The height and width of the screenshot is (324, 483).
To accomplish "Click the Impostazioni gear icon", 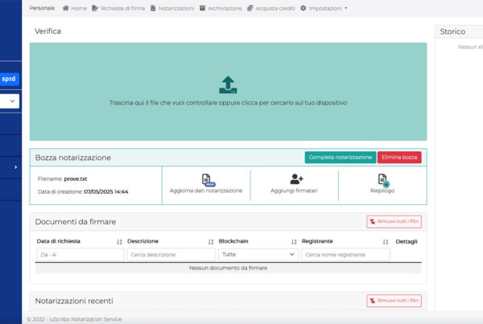I will click(303, 8).
